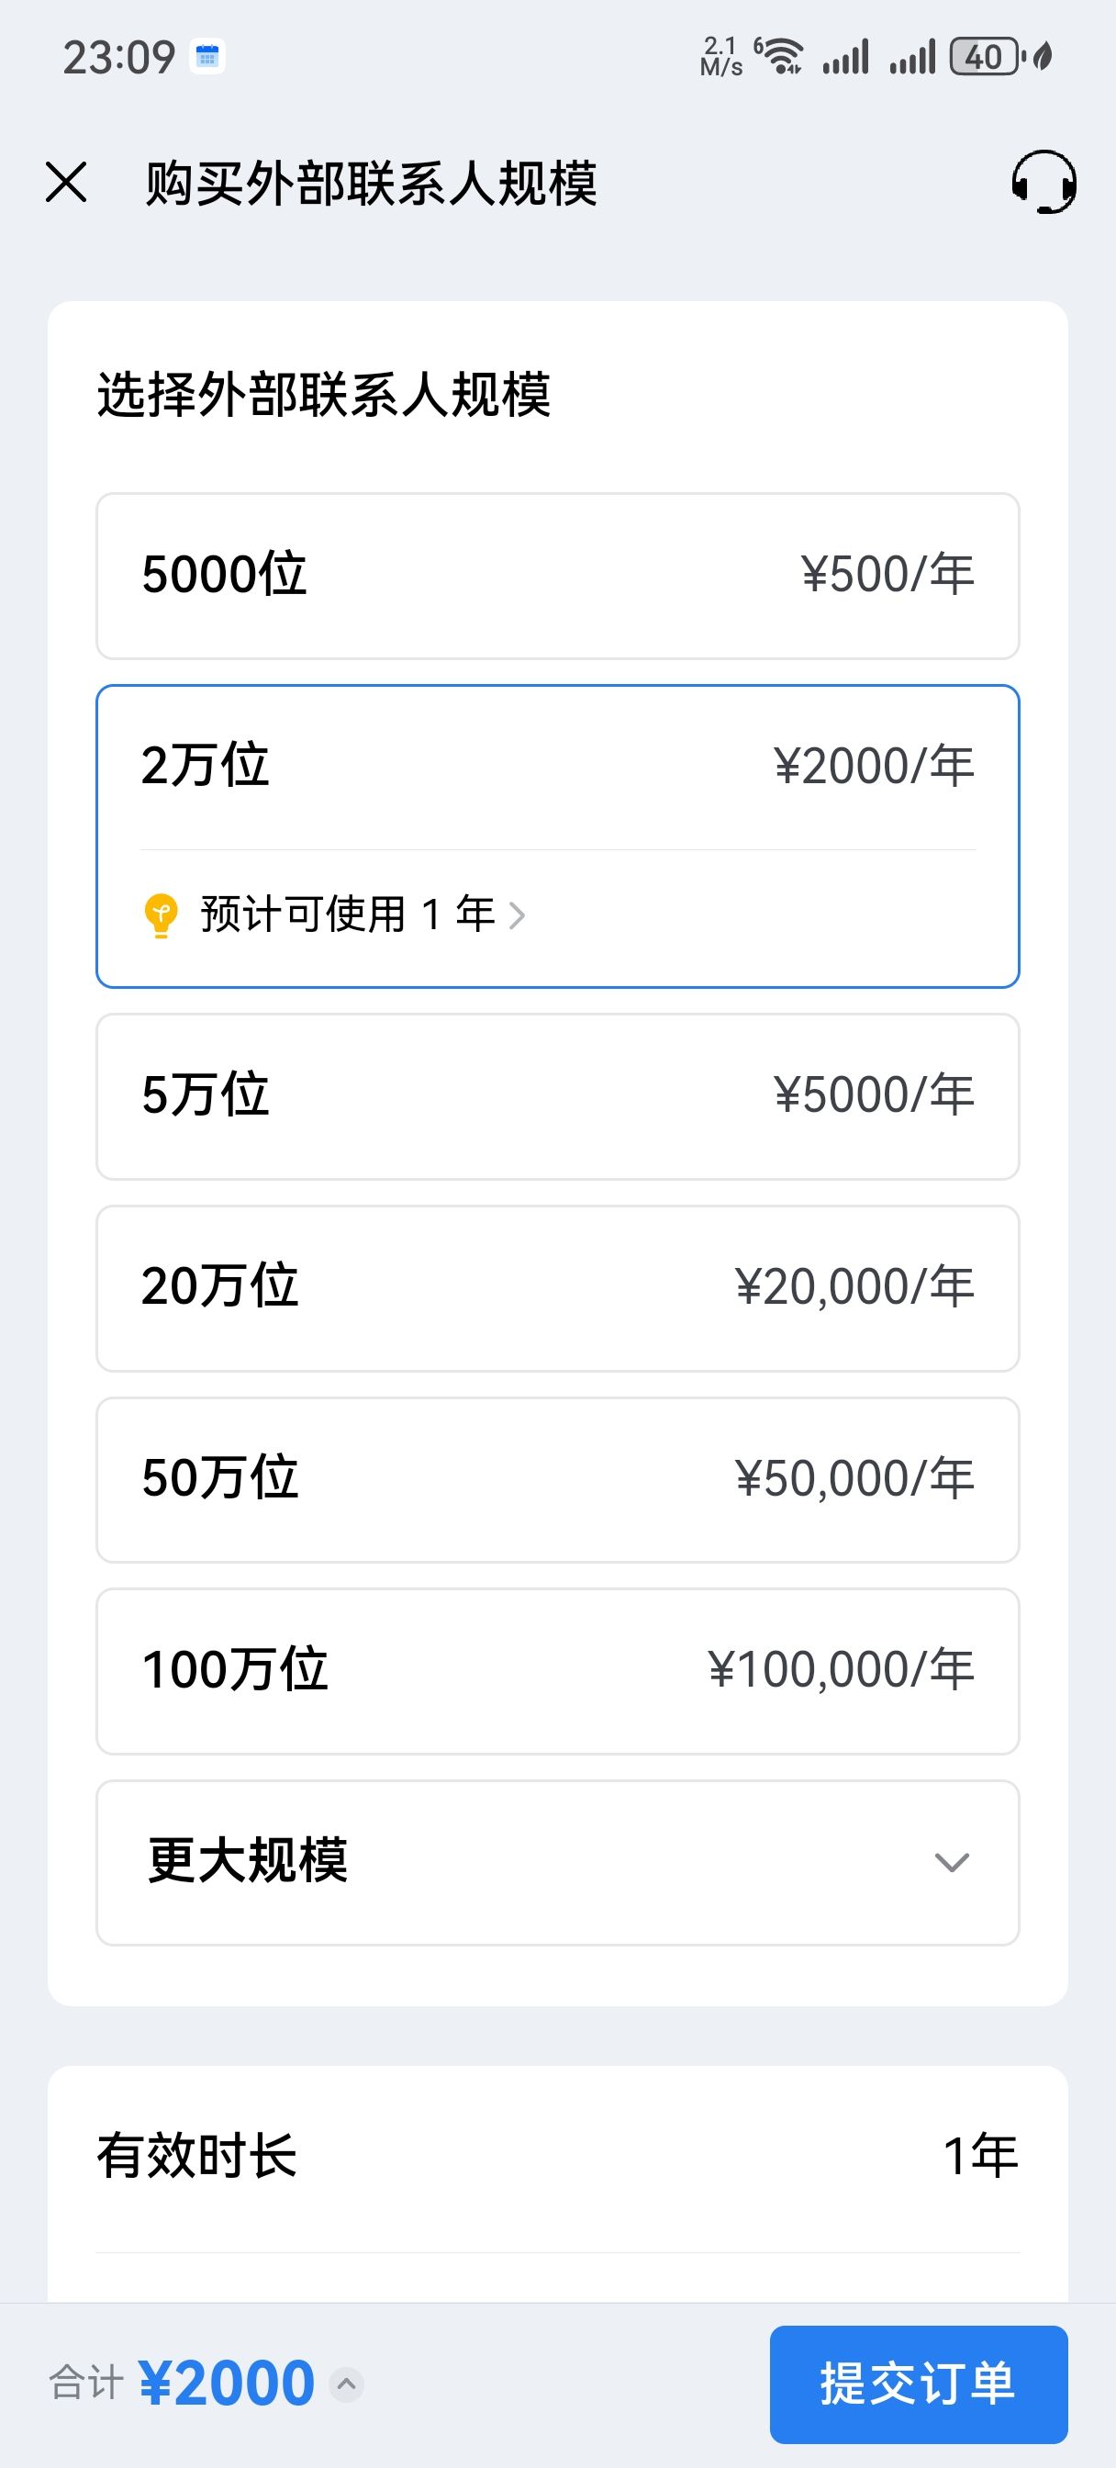Image resolution: width=1116 pixels, height=2468 pixels.
Task: Click the chevron in 更大规模 row
Action: click(951, 1863)
